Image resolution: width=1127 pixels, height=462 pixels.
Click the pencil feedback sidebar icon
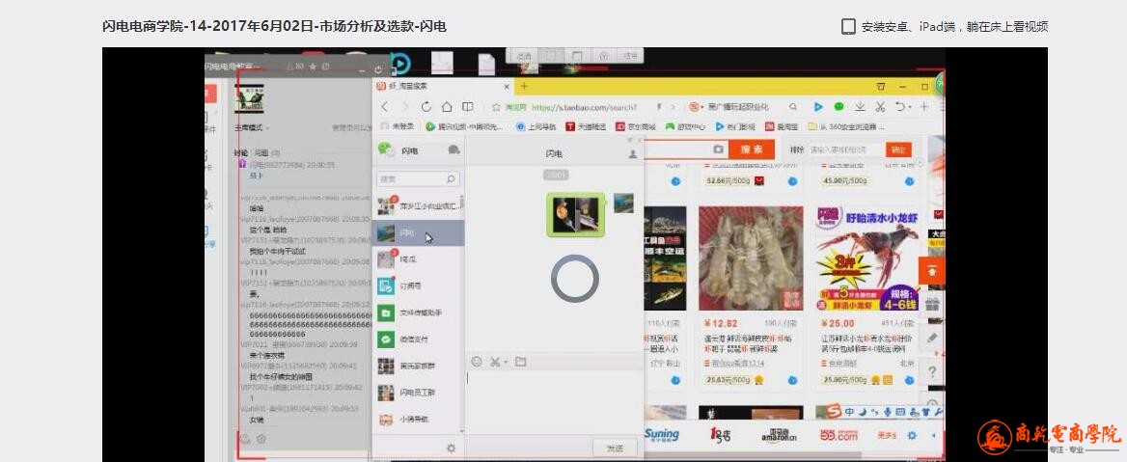tap(931, 337)
